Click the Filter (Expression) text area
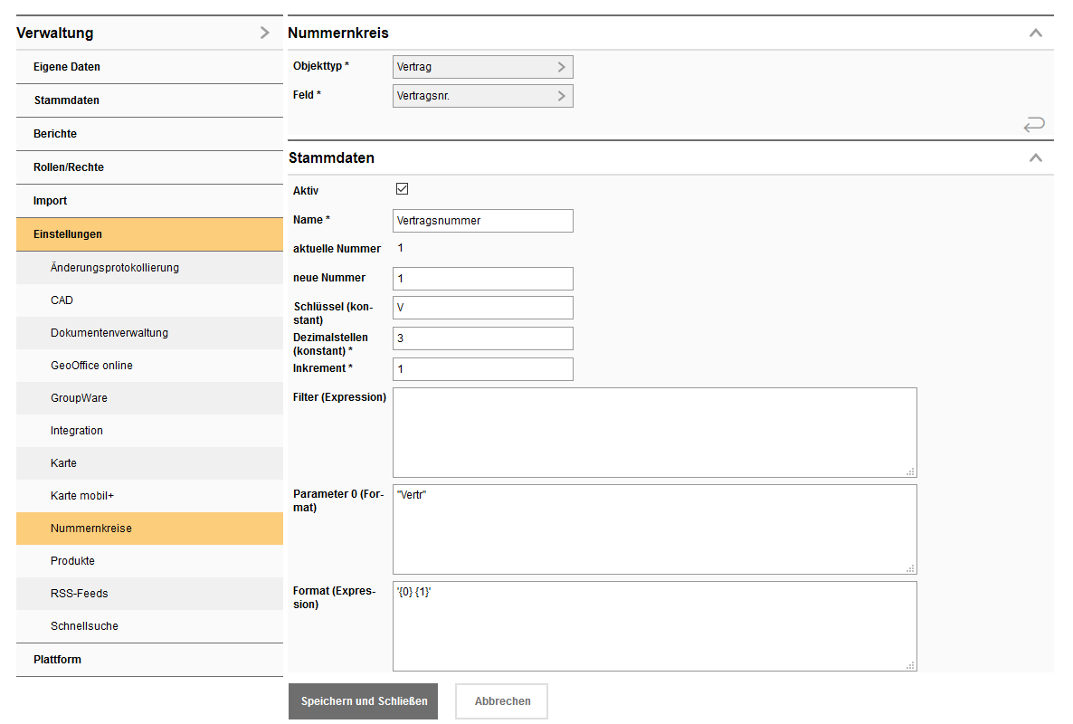The height and width of the screenshot is (724, 1073). tap(654, 433)
